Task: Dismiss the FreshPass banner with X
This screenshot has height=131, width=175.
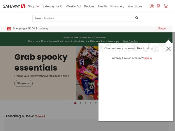Action: (x=169, y=39)
